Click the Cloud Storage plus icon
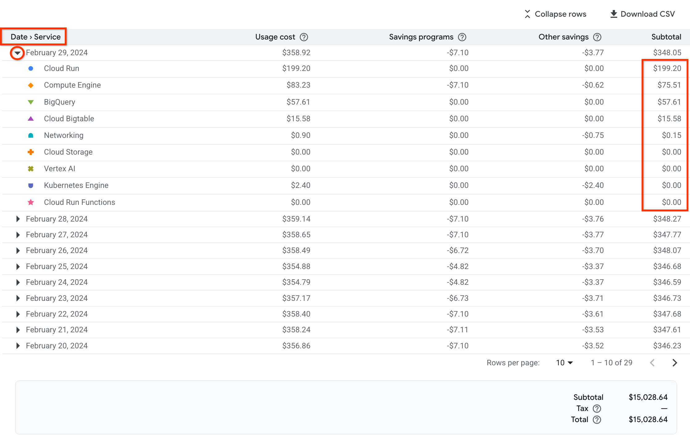This screenshot has width=690, height=440. [31, 152]
